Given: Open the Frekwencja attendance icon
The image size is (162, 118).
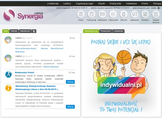Looking at the screenshot, I should click(92, 14).
